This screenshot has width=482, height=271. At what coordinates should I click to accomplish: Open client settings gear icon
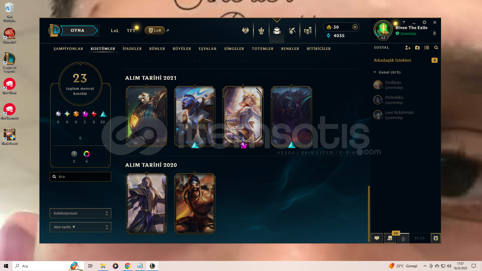[x=425, y=22]
